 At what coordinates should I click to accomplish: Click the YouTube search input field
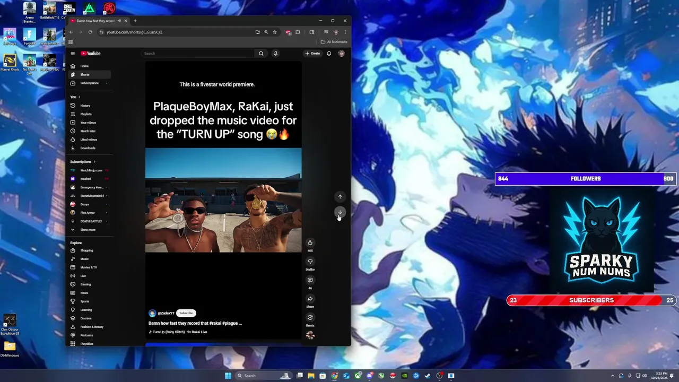(x=199, y=54)
